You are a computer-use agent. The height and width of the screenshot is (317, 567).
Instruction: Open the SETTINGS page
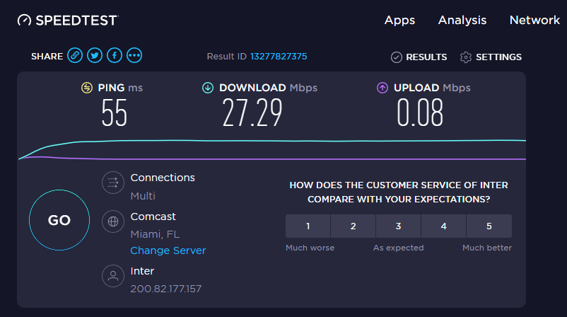498,57
